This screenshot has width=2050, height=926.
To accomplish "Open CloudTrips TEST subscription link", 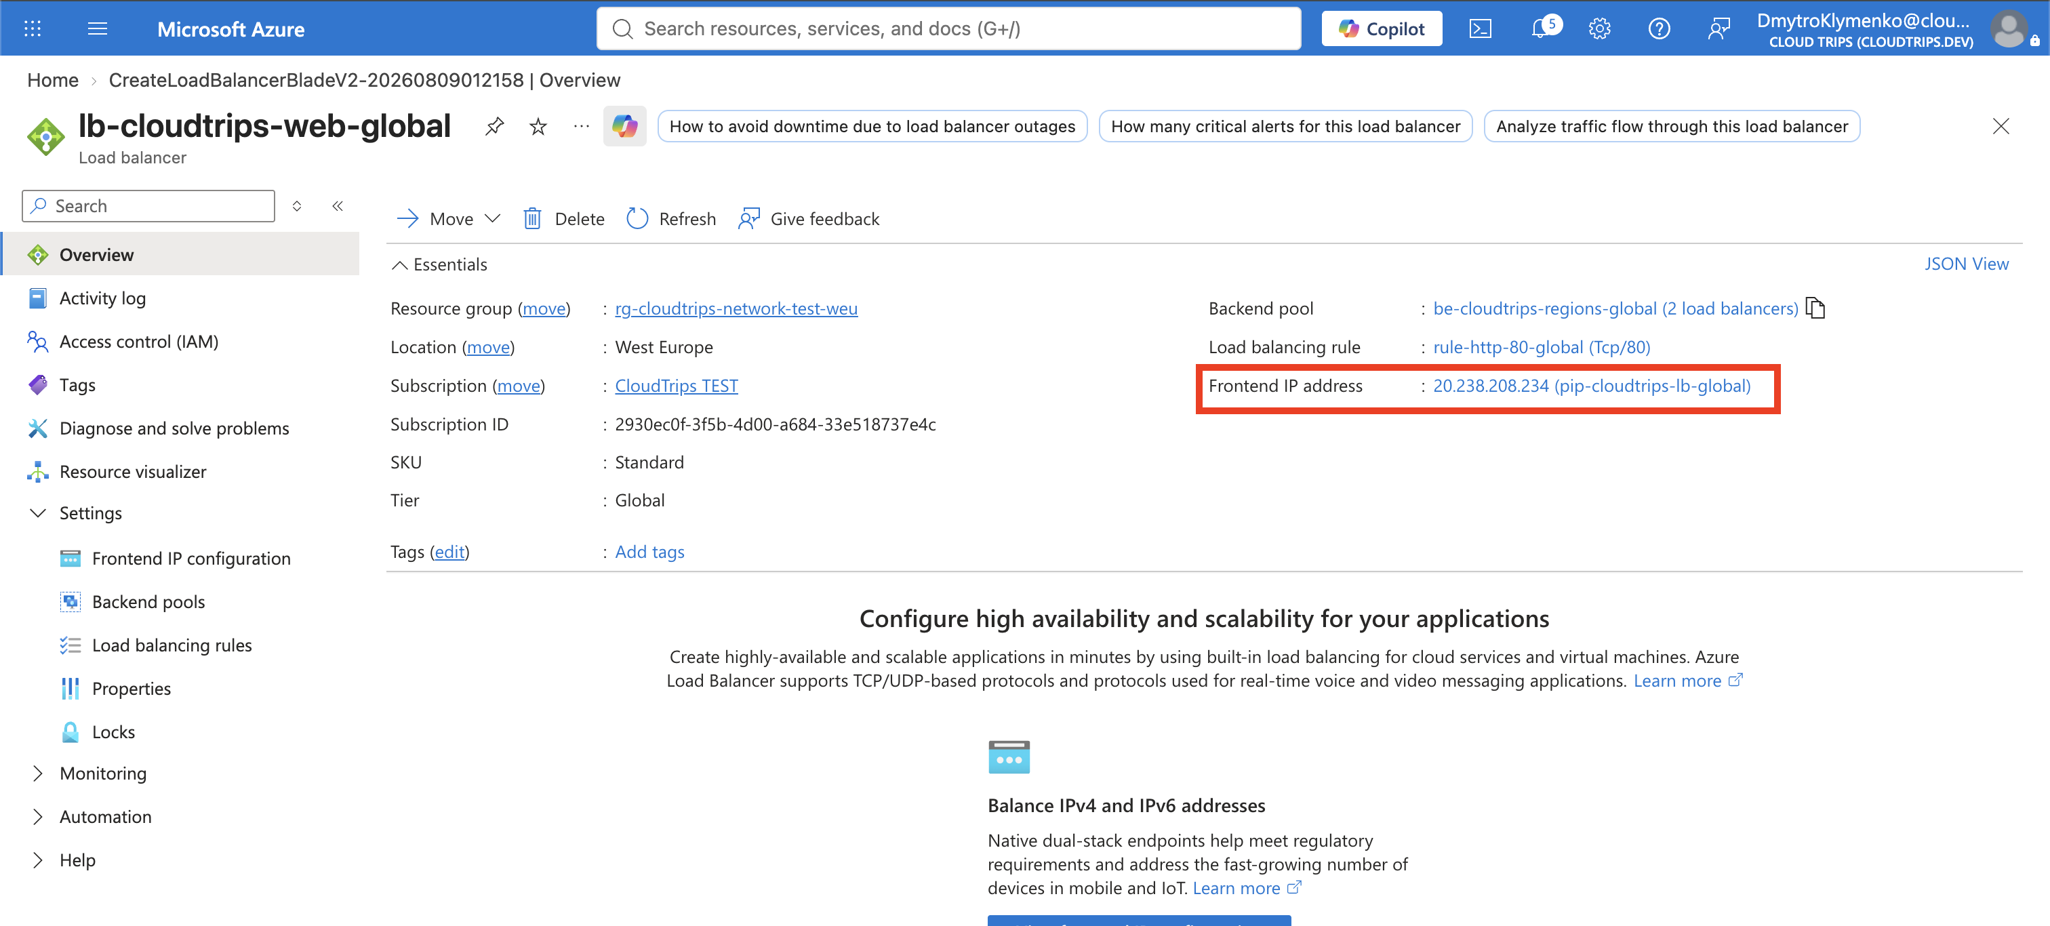I will [x=677, y=385].
